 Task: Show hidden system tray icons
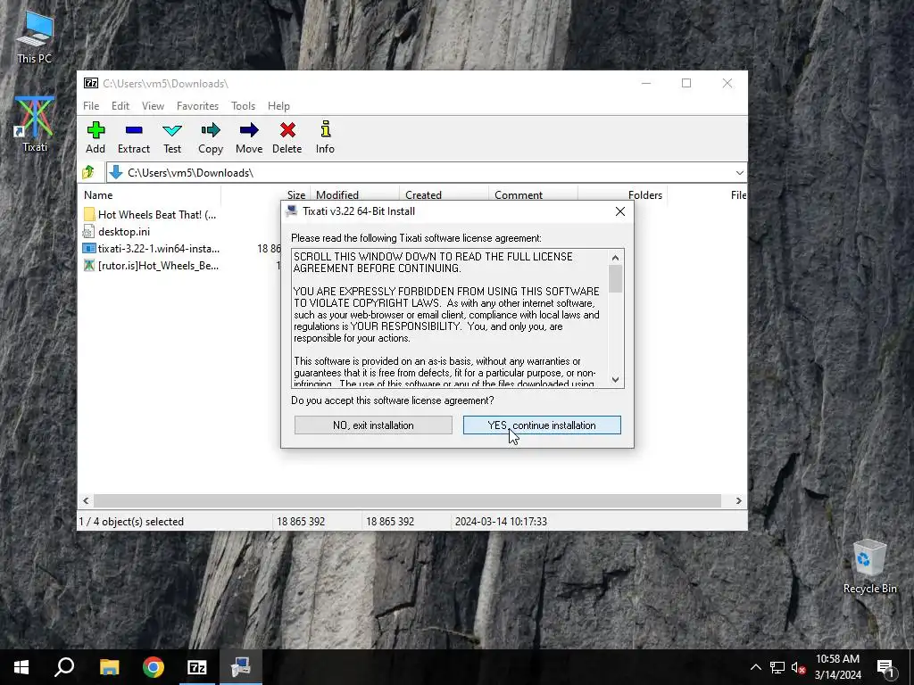pyautogui.click(x=755, y=667)
